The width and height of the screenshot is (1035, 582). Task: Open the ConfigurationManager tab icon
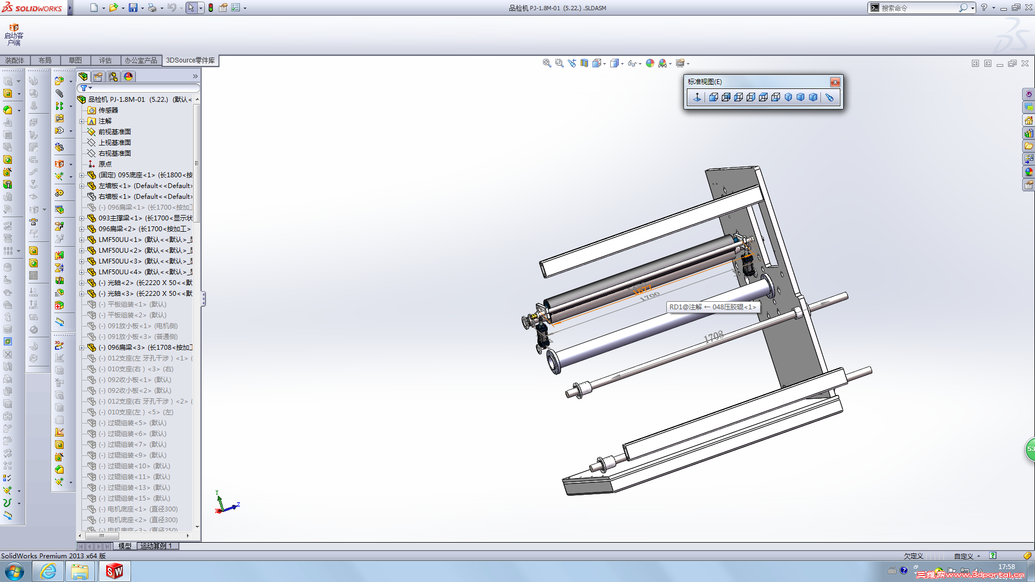113,77
